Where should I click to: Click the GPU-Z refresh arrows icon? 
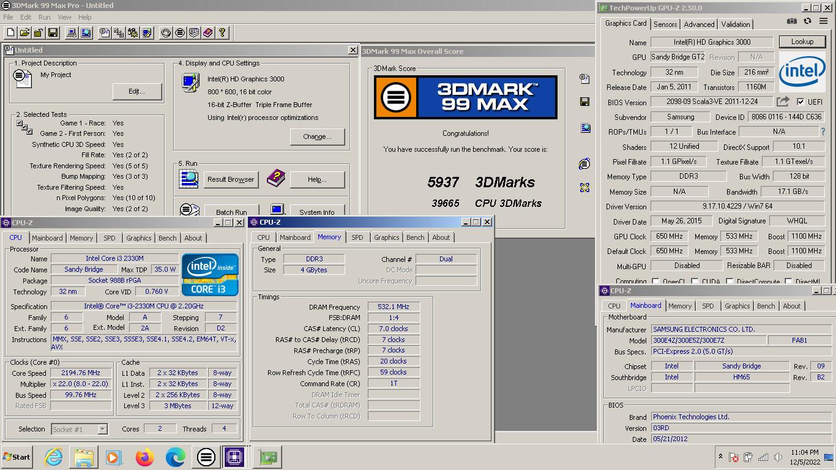[807, 21]
